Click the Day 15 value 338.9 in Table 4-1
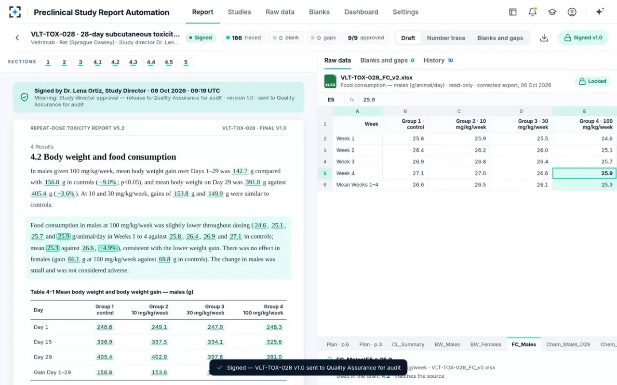 (104, 342)
